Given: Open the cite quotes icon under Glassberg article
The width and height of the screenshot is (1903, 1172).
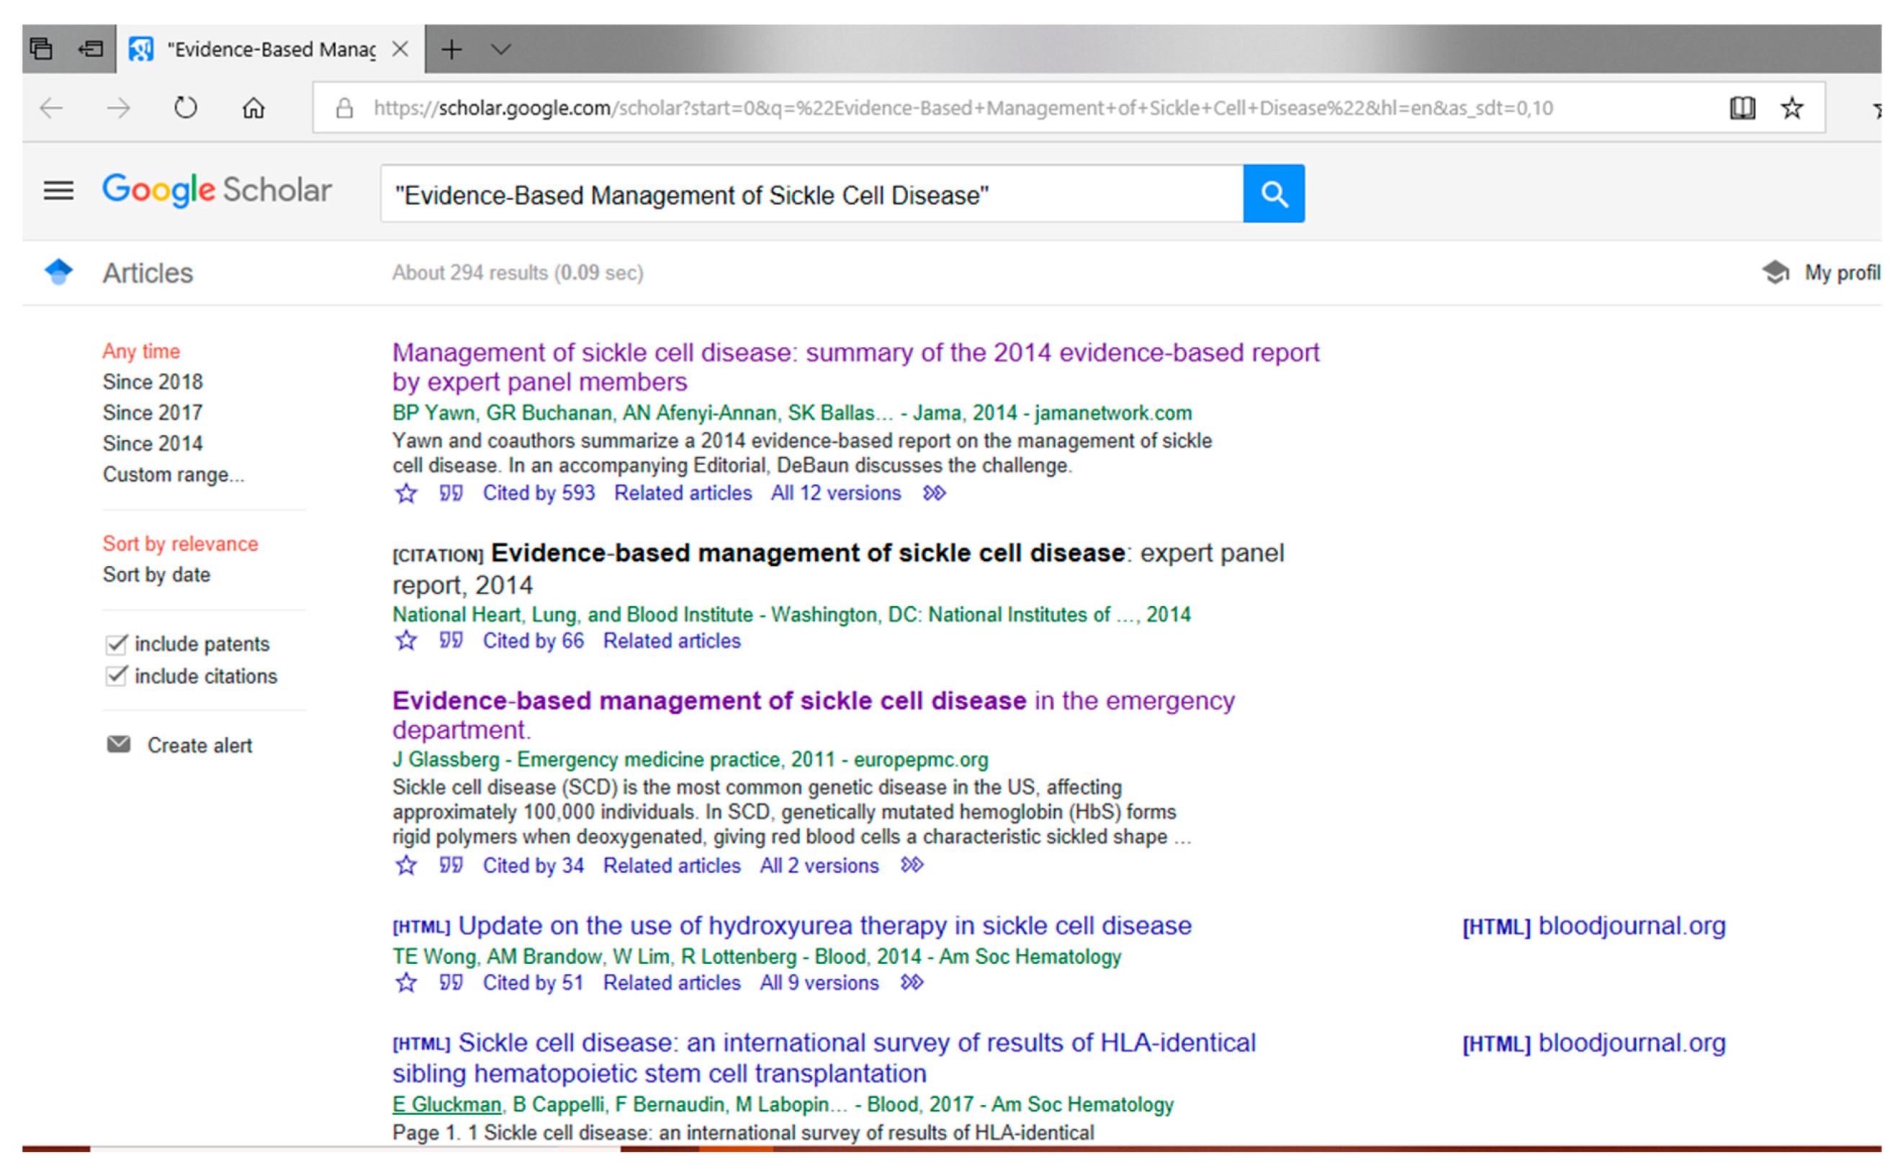Looking at the screenshot, I should click(451, 866).
